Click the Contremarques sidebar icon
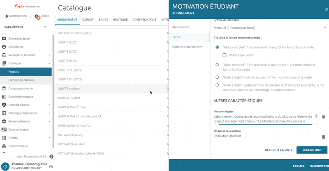The image size is (329, 171). pos(4,146)
